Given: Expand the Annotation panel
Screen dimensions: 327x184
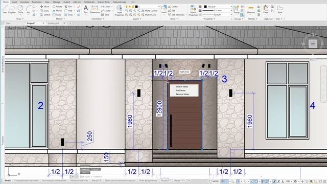Looking at the screenshot, I should pyautogui.click(x=98, y=19).
